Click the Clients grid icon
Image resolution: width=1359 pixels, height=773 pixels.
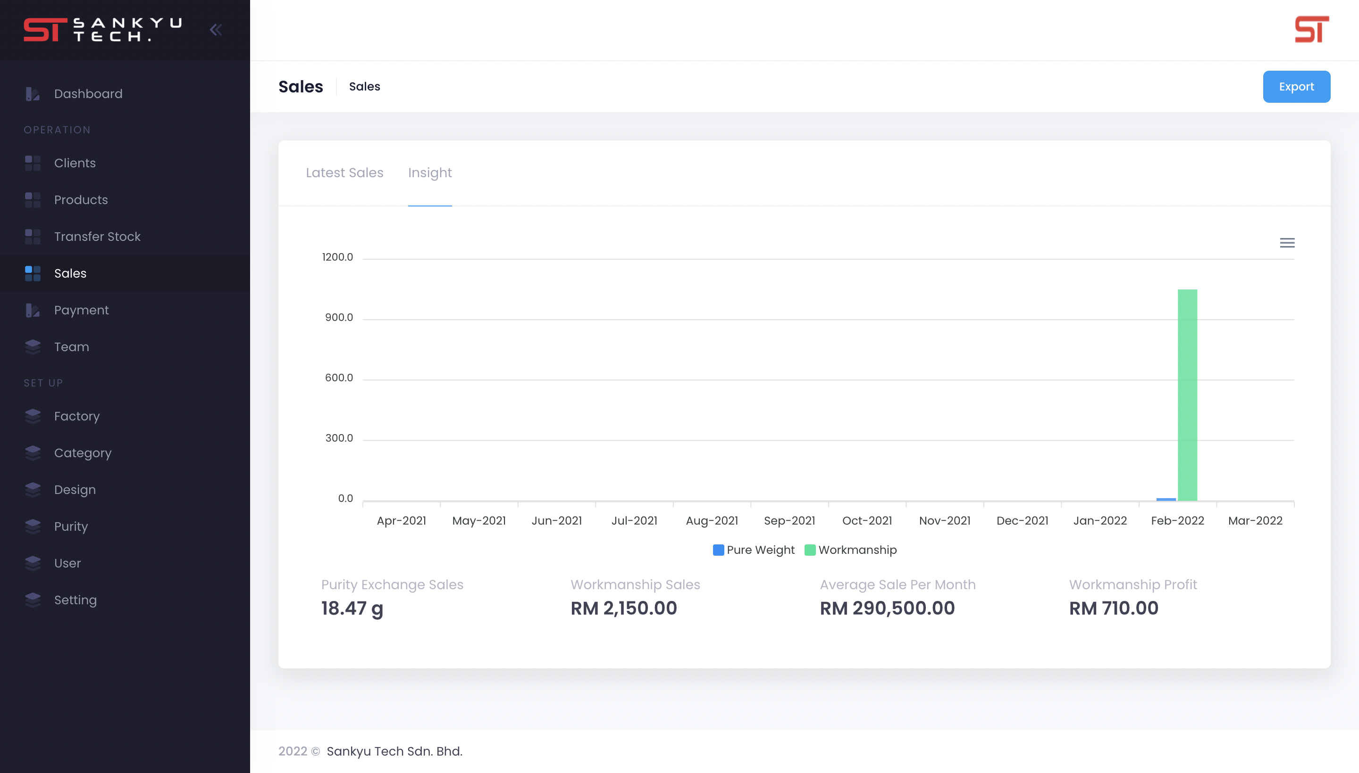point(33,163)
